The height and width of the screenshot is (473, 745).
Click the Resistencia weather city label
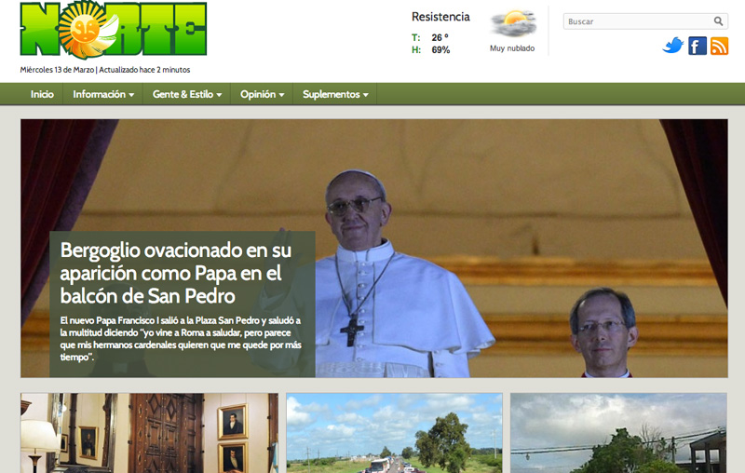440,17
